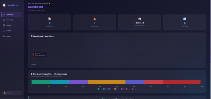Click the Emotional Composition — Weekly Average title

[x=50, y=74]
